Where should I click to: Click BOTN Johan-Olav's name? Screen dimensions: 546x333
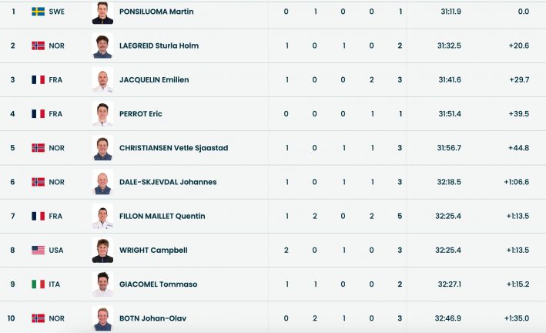152,318
